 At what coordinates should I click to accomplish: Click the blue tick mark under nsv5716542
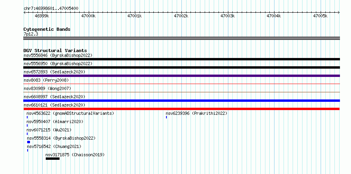(28, 150)
